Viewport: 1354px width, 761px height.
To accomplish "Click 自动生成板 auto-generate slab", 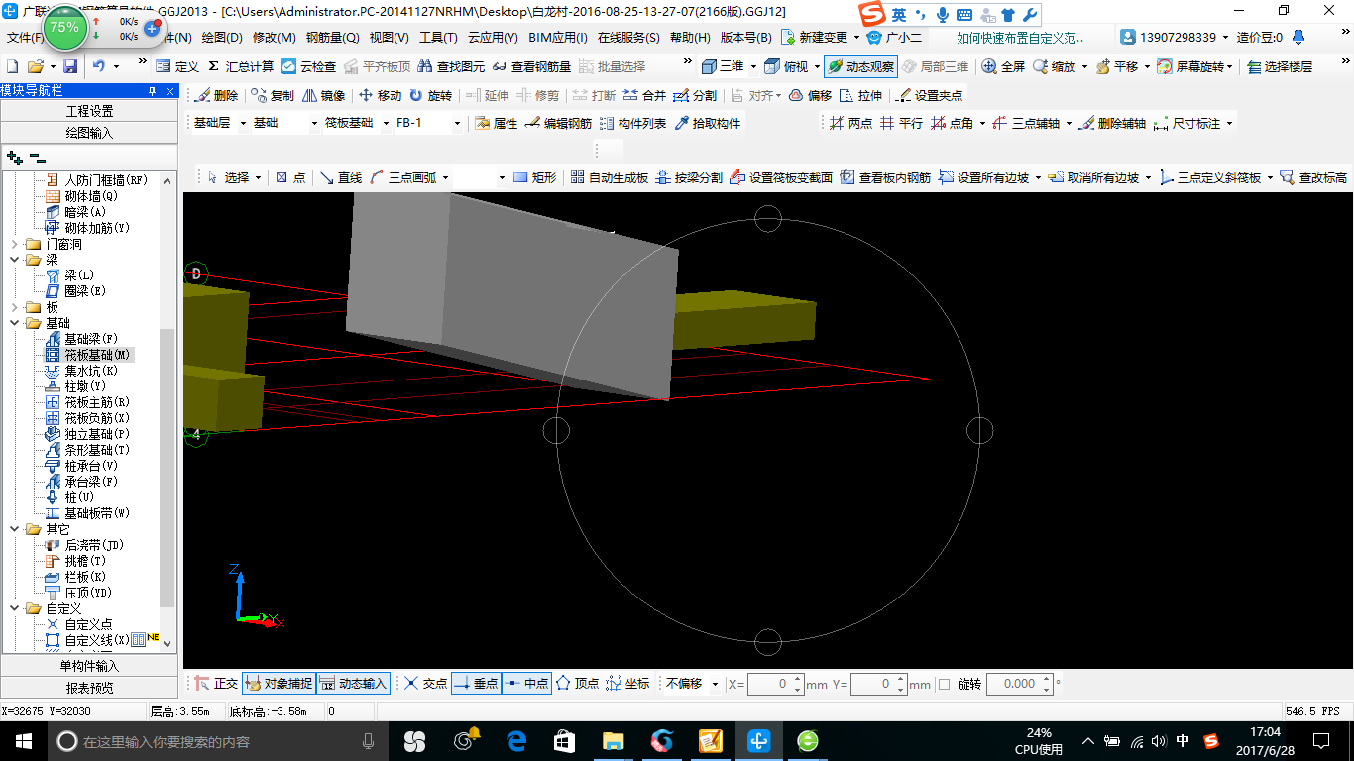I will (609, 178).
